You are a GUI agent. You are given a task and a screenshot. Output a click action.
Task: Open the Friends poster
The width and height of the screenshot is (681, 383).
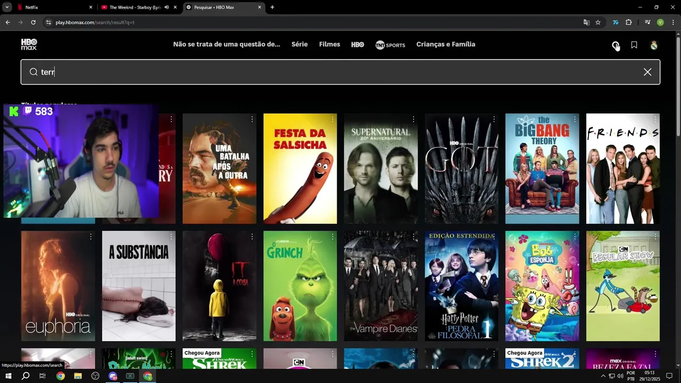point(622,169)
